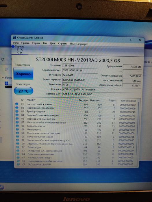
Task: Click status icon for Пропускная способность
Action: click(17, 108)
